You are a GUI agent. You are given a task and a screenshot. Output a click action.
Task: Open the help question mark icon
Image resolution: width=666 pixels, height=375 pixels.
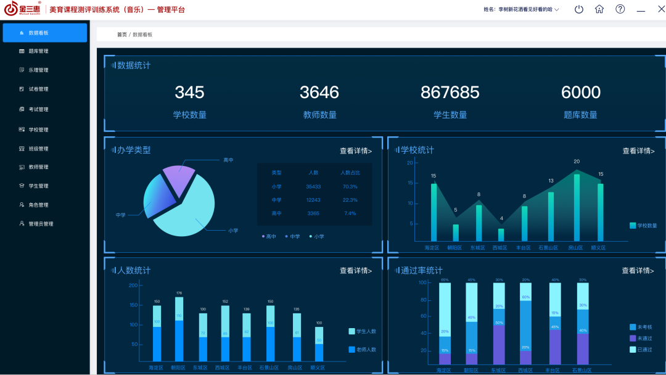(x=620, y=9)
